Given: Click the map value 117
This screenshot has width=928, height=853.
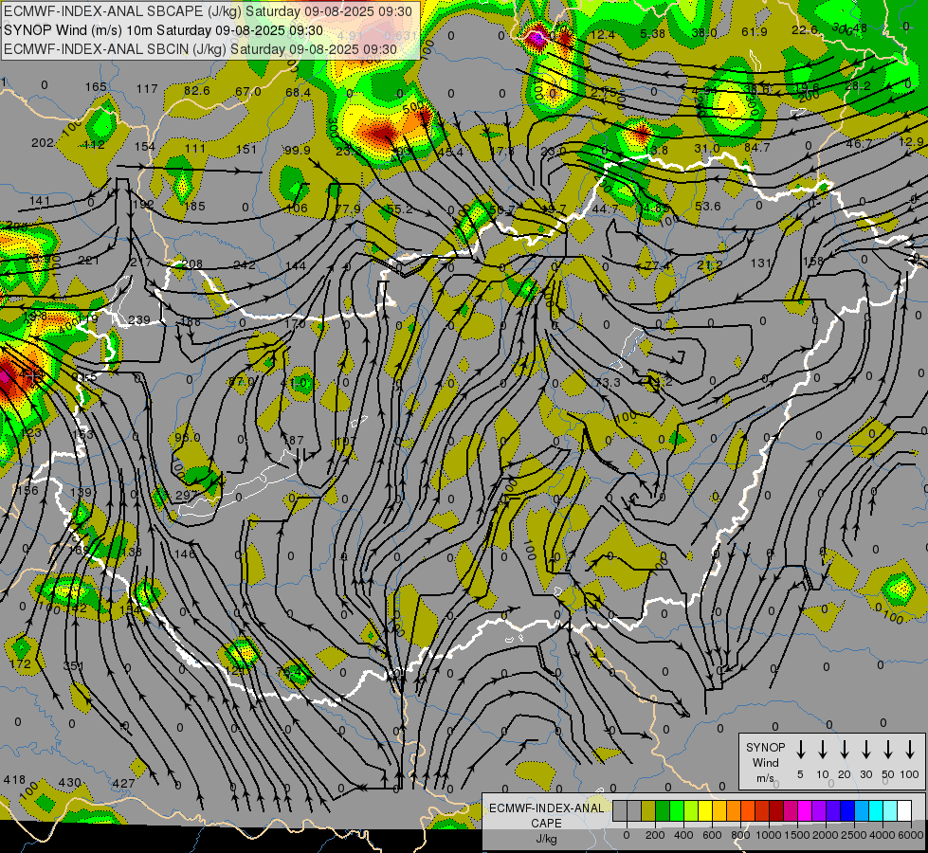Looking at the screenshot, I should click(x=147, y=88).
